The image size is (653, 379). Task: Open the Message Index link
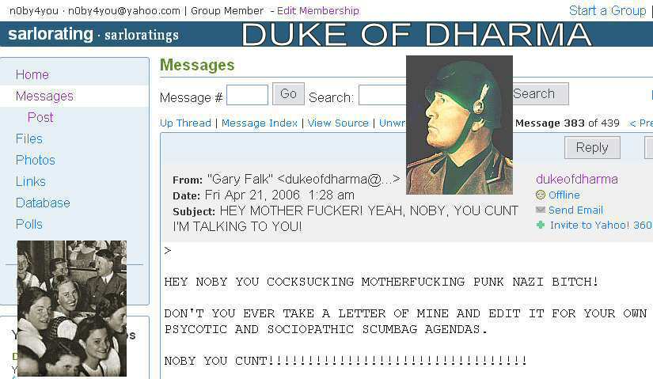[260, 123]
